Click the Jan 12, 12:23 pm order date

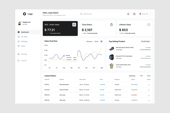(x=84, y=84)
